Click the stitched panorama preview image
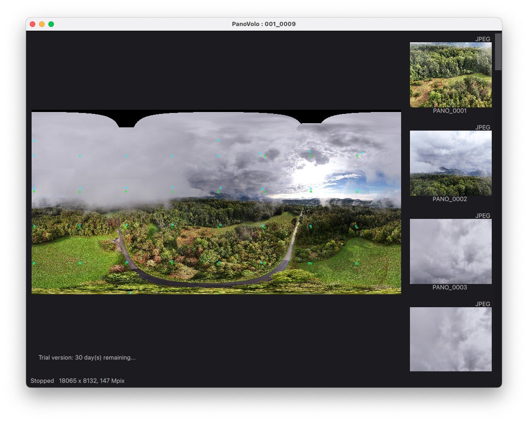This screenshot has width=528, height=422. pos(216,202)
